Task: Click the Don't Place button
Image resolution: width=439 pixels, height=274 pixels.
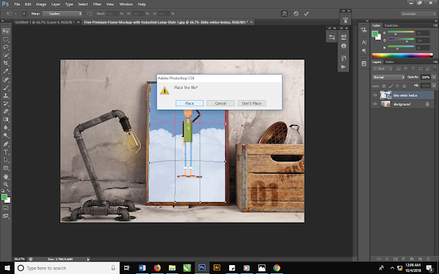Action: point(250,103)
